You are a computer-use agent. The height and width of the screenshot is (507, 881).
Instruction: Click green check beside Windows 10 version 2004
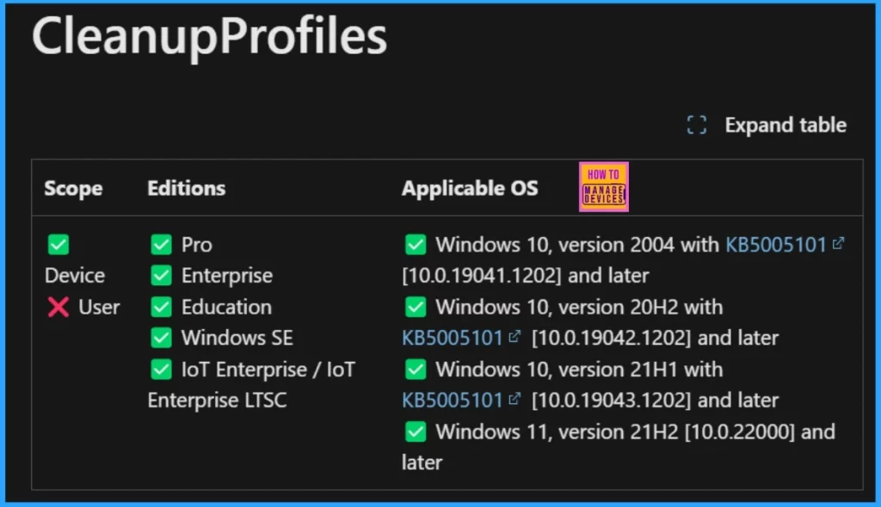pos(416,245)
